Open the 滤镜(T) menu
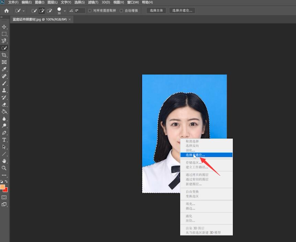296x242 pixels. click(x=93, y=2)
